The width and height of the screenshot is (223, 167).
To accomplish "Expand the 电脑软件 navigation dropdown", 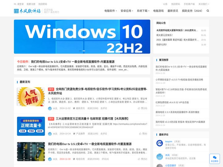I will point(111,11).
